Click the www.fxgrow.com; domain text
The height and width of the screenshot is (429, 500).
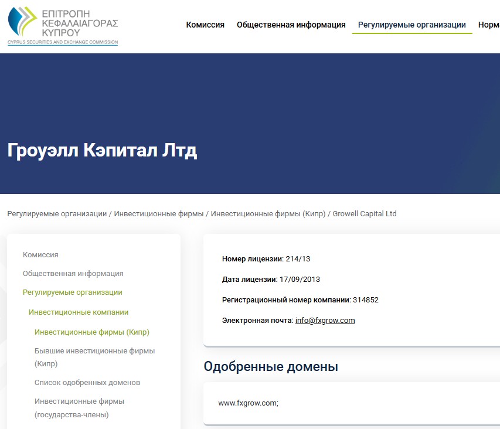point(248,403)
